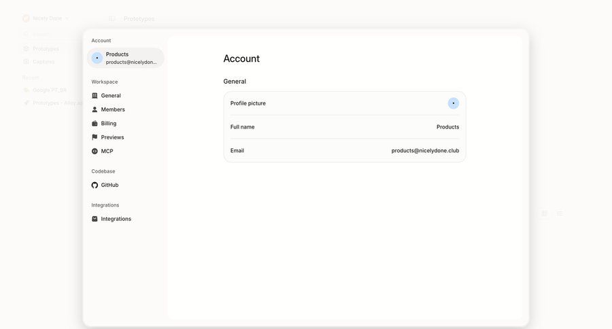Screen dimensions: 612x329
Task: Click the Nicely Done workspace logo in background
Action: pyautogui.click(x=26, y=18)
